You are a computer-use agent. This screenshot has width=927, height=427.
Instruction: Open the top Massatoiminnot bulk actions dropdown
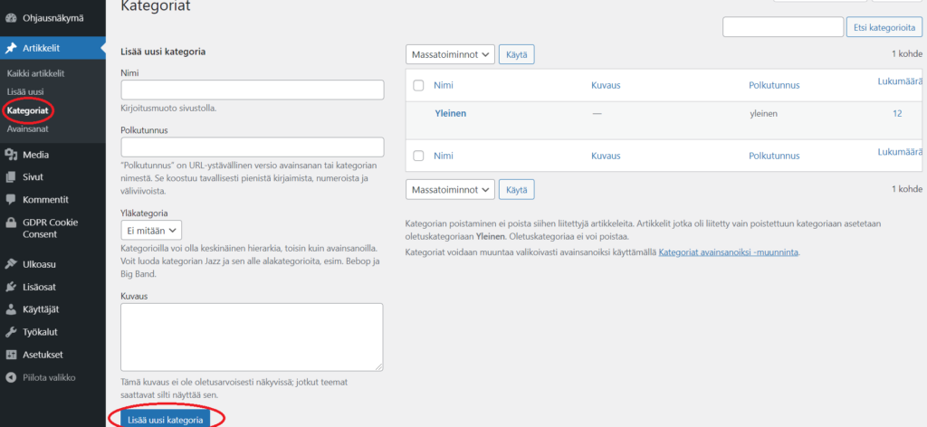point(450,55)
